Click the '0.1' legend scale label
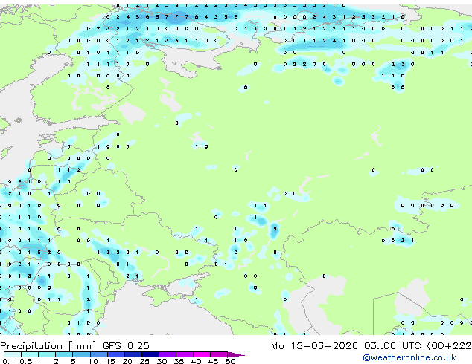 [x=8, y=361]
